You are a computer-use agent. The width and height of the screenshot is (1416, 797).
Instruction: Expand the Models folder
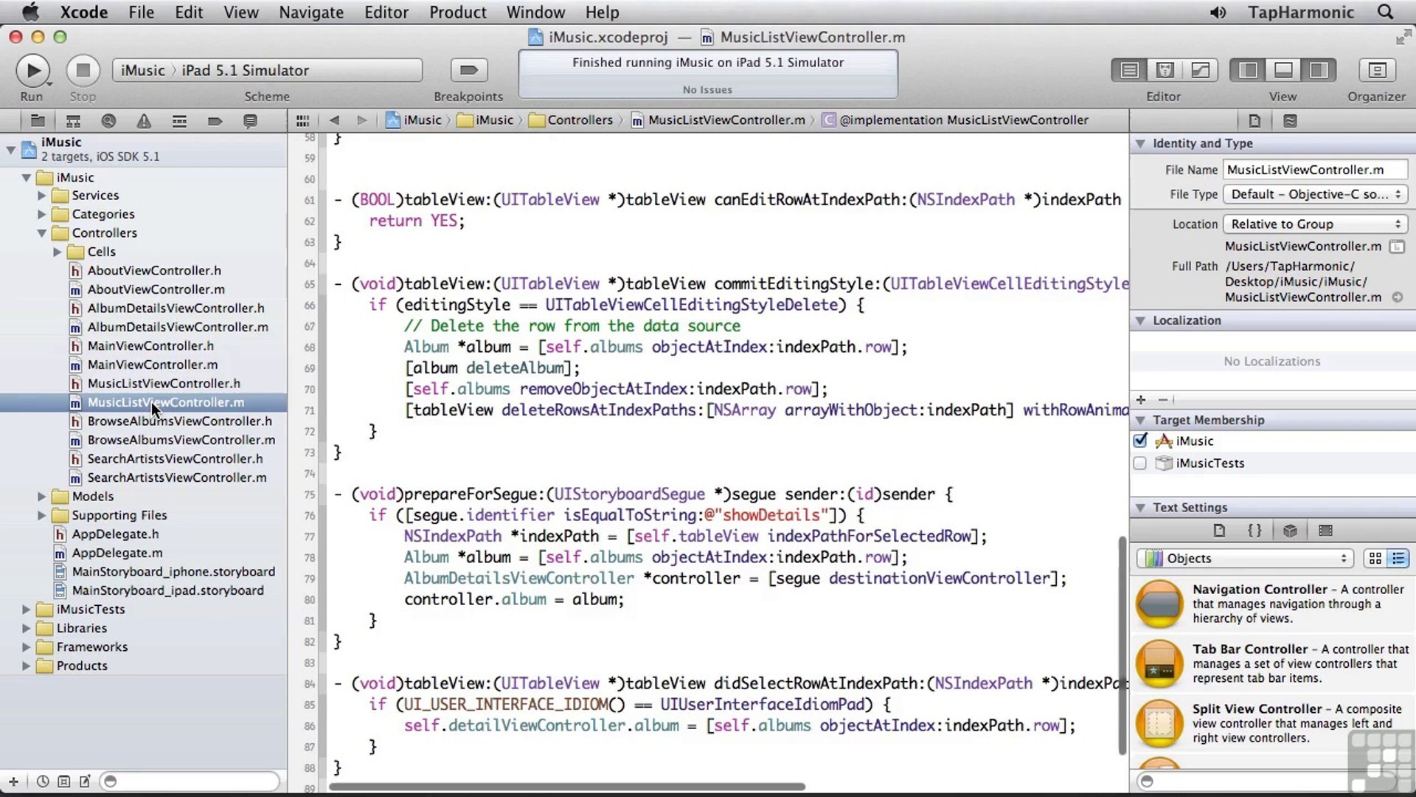coord(42,497)
